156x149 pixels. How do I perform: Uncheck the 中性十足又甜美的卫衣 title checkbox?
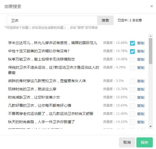(x=132, y=52)
